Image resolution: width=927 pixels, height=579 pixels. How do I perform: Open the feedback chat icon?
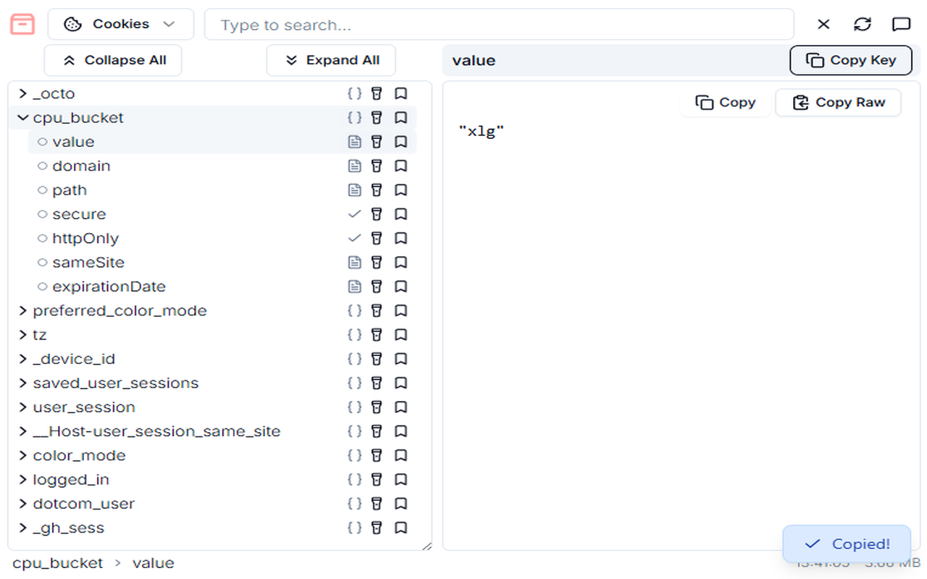pos(900,24)
